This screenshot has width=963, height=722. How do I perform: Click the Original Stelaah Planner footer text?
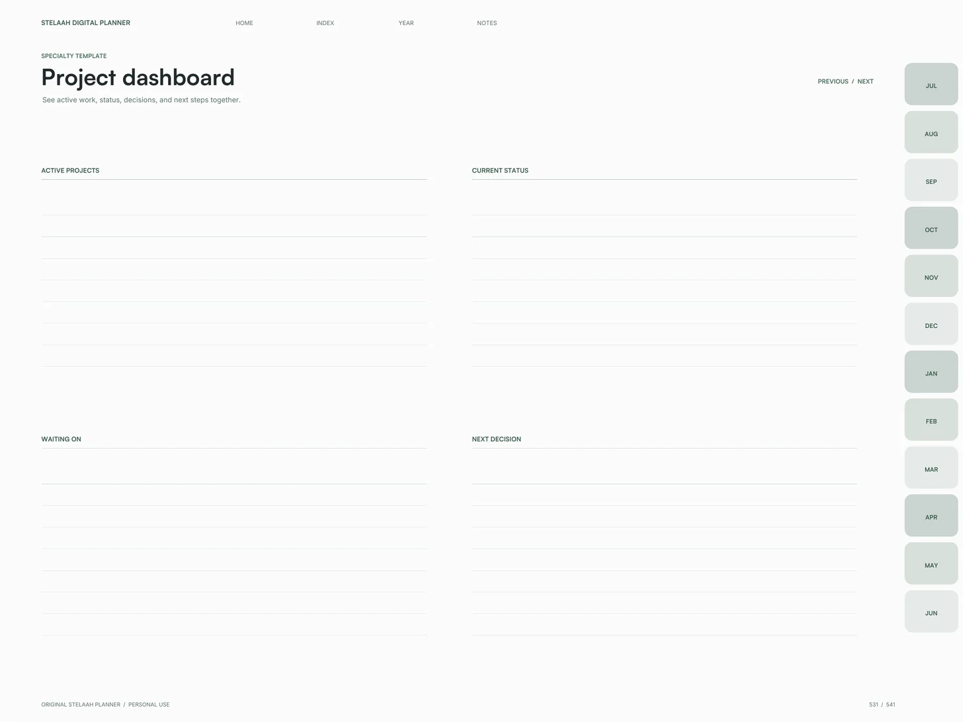[105, 705]
